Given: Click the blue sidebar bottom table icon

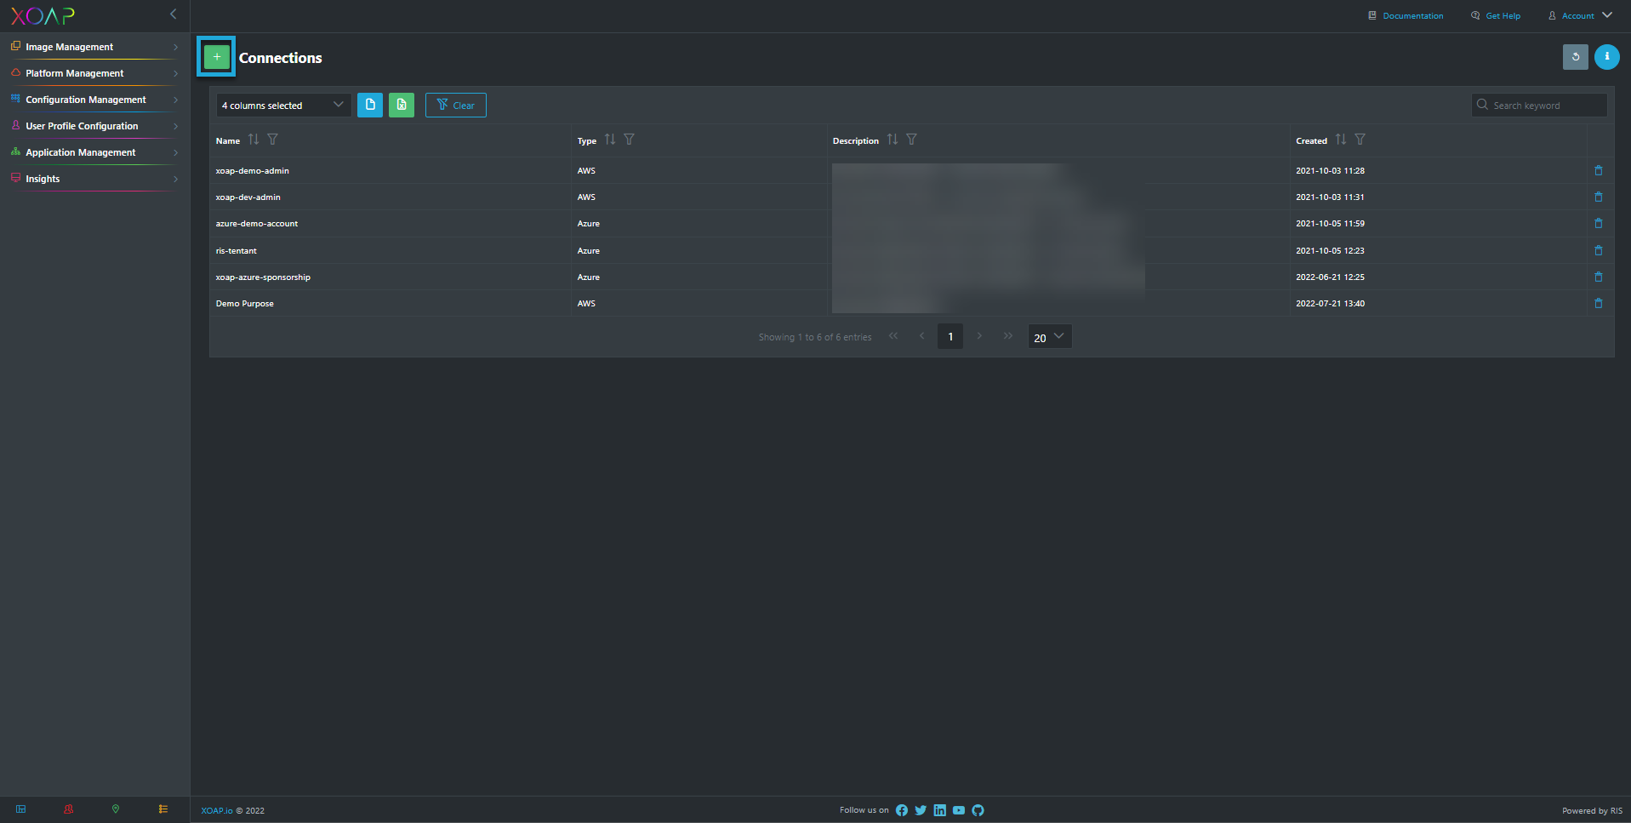Looking at the screenshot, I should [21, 809].
